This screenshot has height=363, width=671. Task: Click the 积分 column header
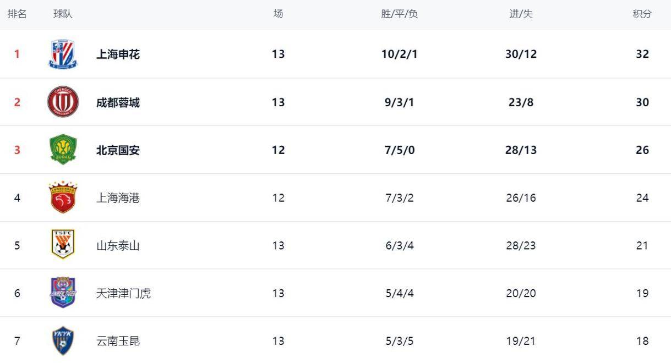click(x=642, y=14)
